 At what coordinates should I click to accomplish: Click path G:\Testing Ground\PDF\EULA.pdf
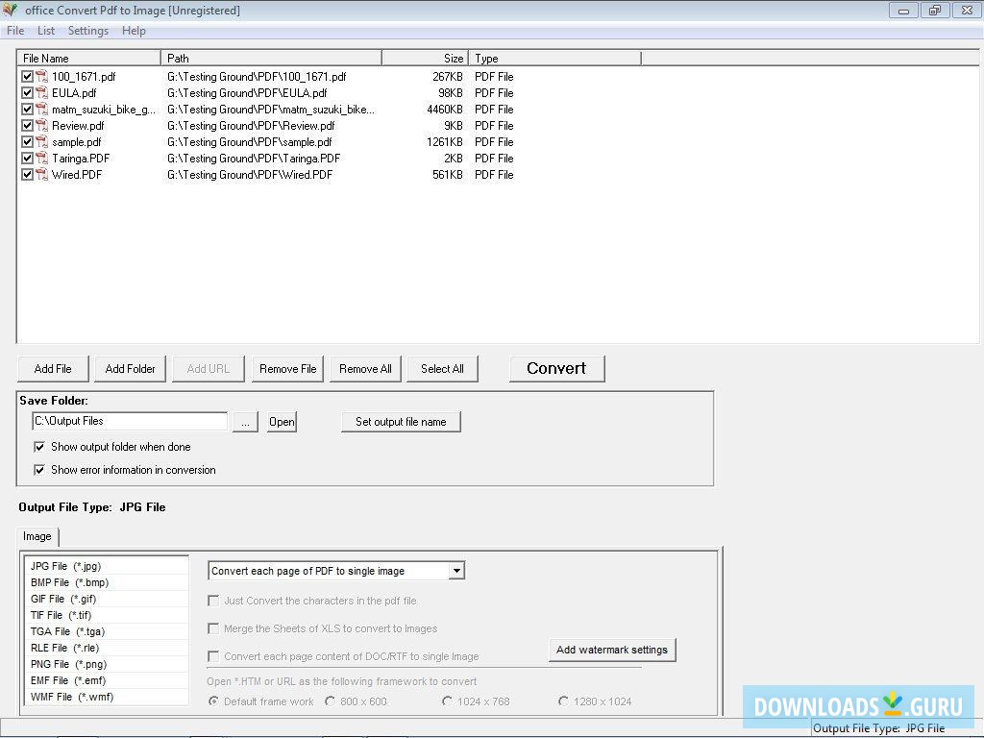[x=247, y=93]
